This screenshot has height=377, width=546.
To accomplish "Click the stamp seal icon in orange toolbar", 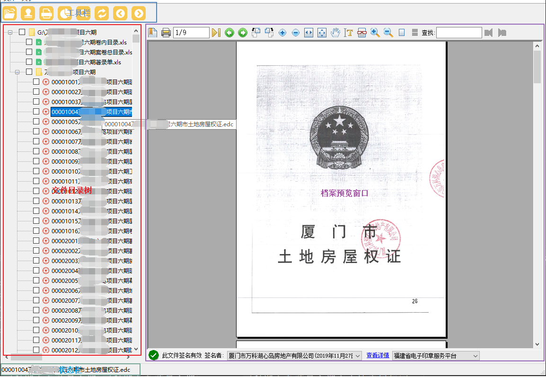I will coord(28,14).
